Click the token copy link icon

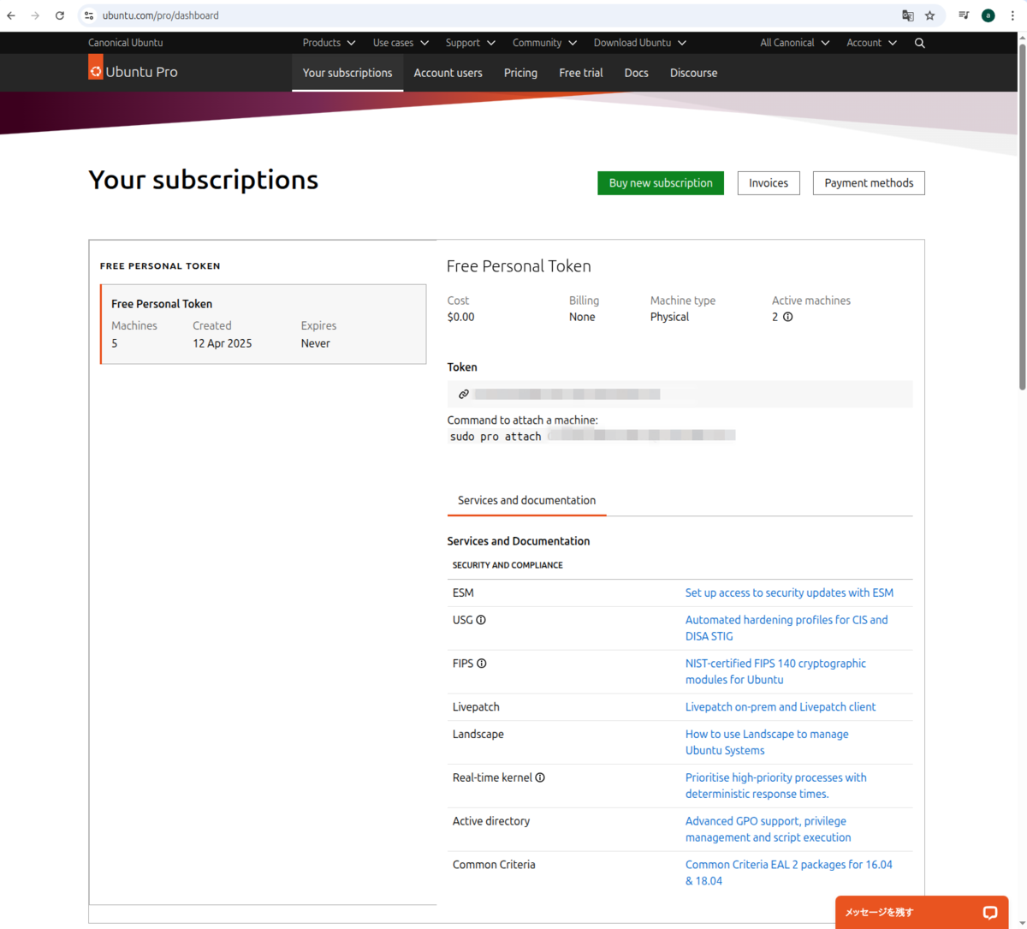tap(463, 394)
